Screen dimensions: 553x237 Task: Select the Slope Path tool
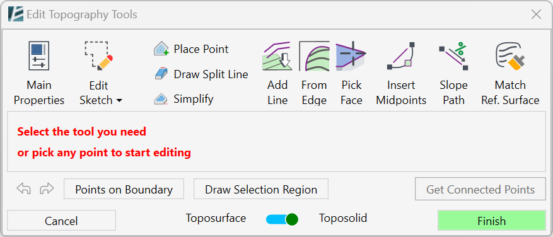coord(453,74)
